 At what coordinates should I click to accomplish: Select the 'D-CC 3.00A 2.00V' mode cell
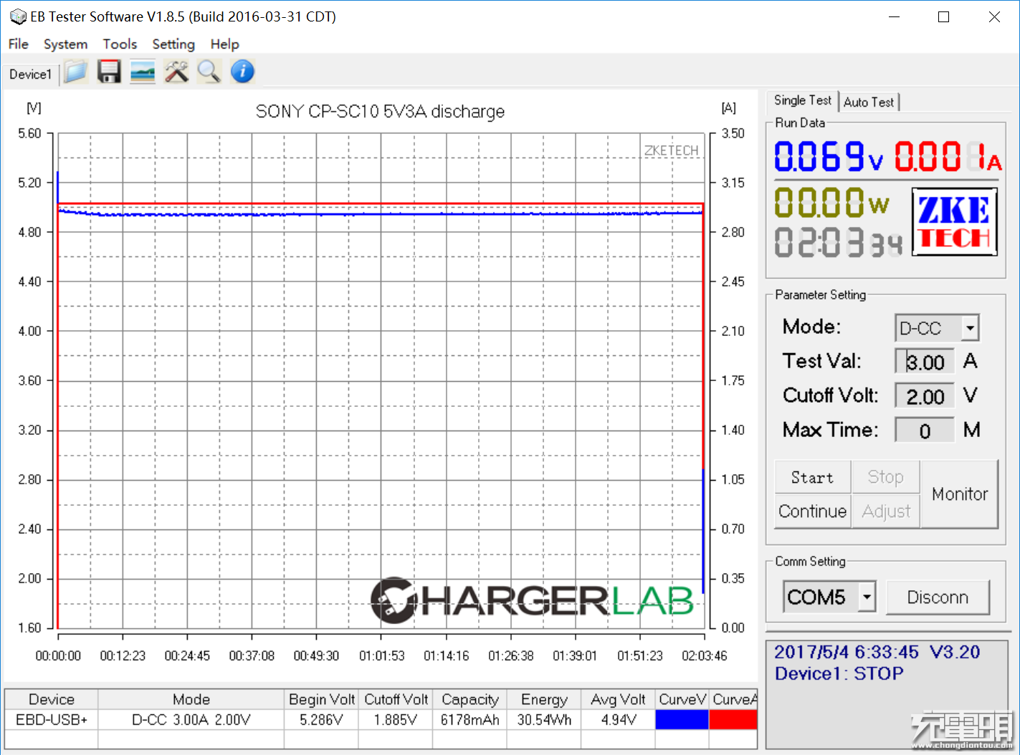(191, 720)
